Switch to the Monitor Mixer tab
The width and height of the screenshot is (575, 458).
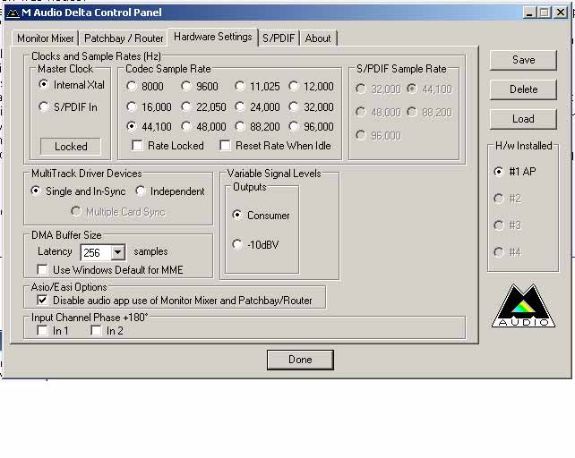pos(46,38)
